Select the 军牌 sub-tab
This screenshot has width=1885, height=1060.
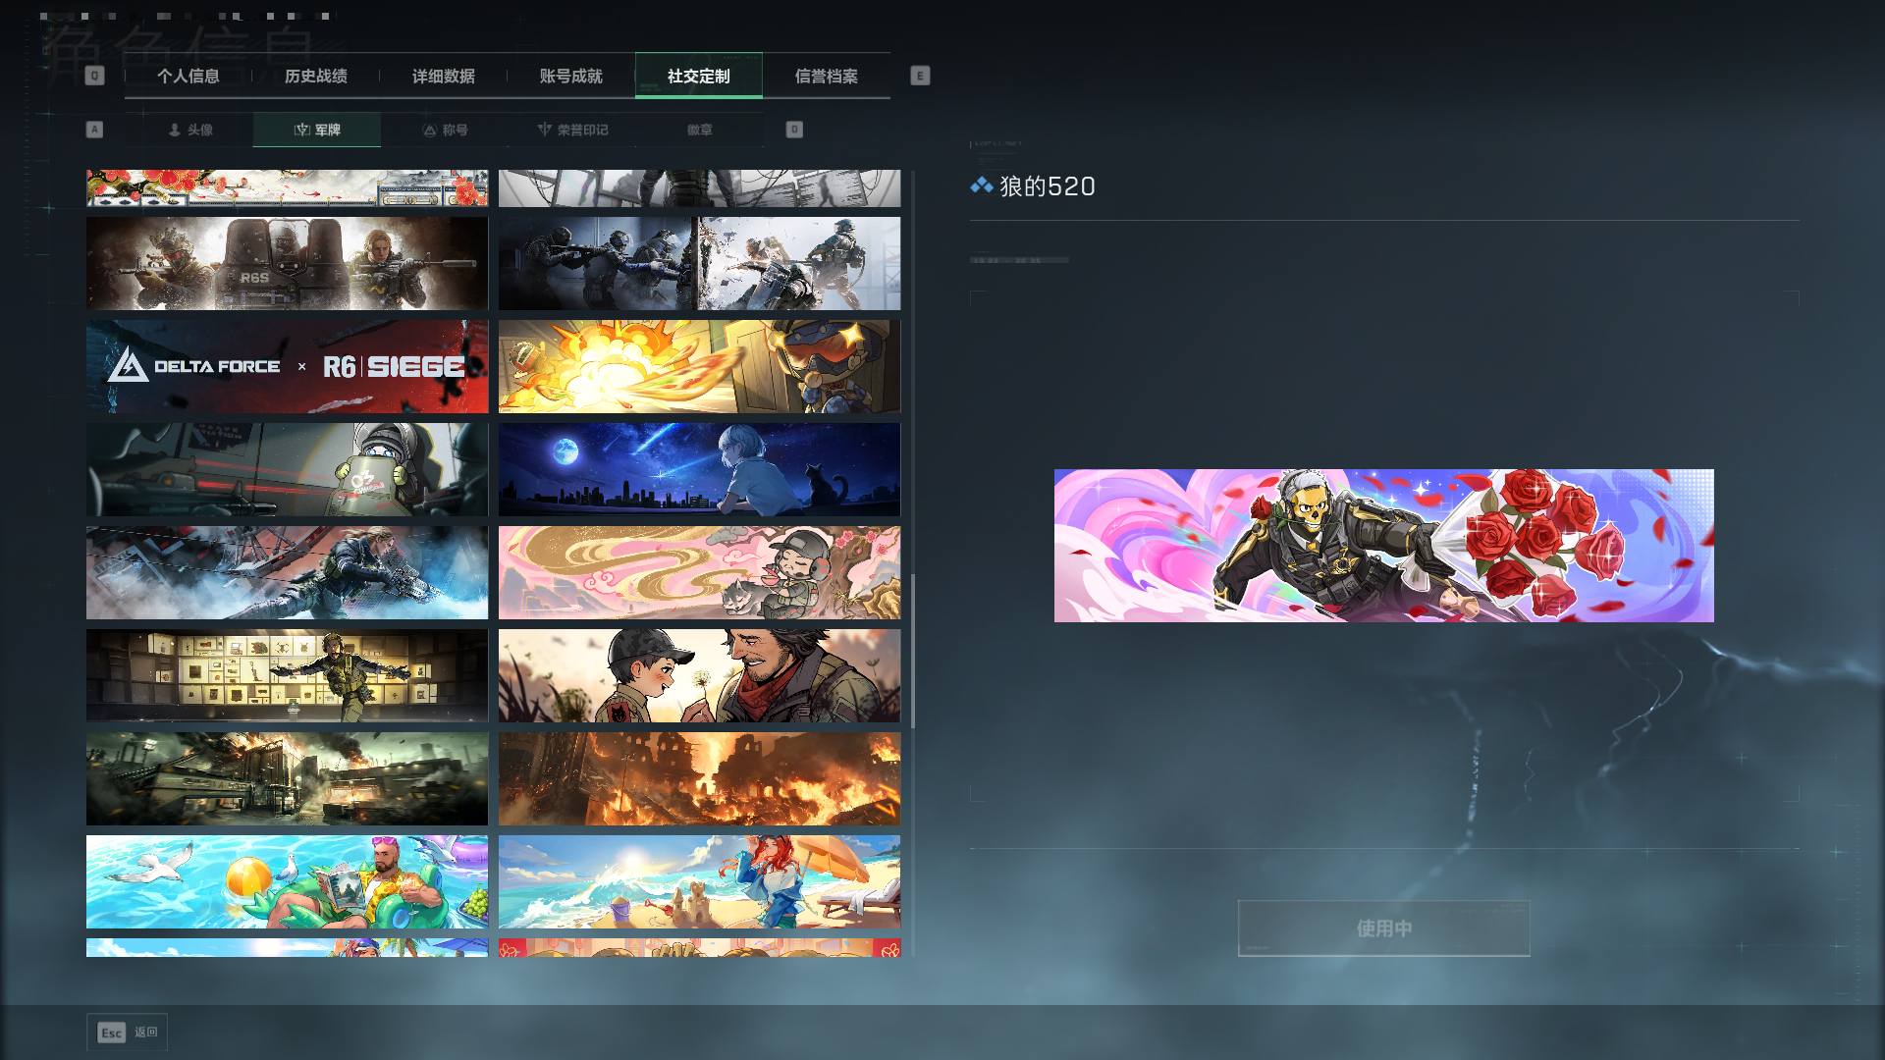(316, 130)
